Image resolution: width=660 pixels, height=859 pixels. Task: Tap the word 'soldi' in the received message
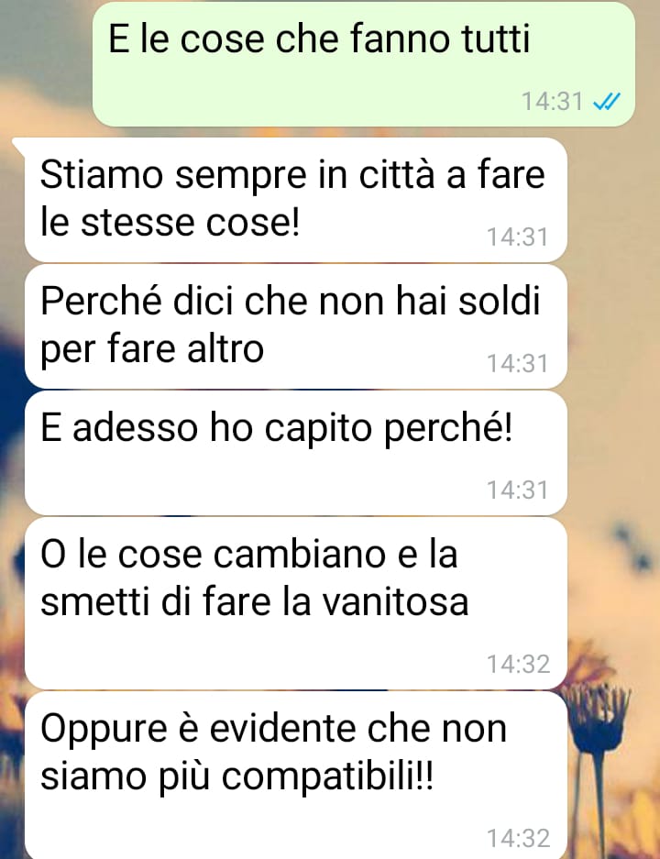(x=499, y=301)
